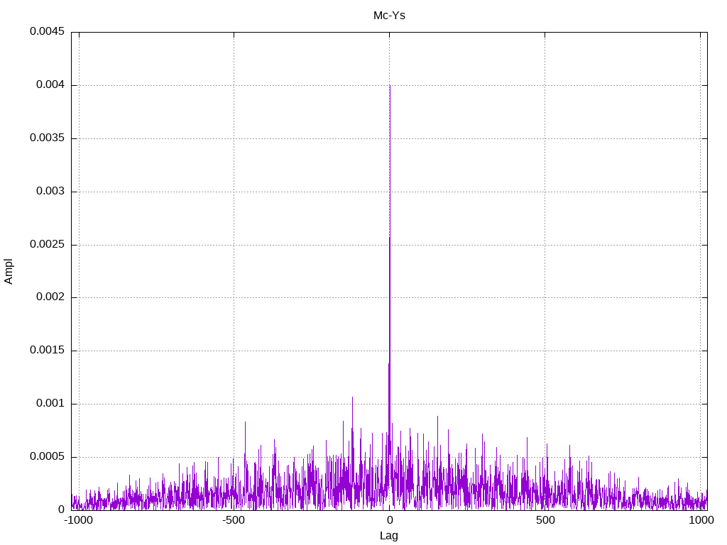Click the top of the black central spike
Viewport: 727px width, 545px height.
click(390, 87)
